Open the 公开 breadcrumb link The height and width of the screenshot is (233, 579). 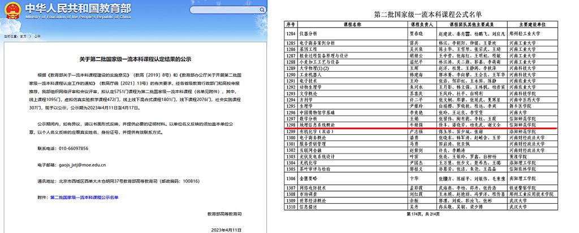[x=37, y=36]
